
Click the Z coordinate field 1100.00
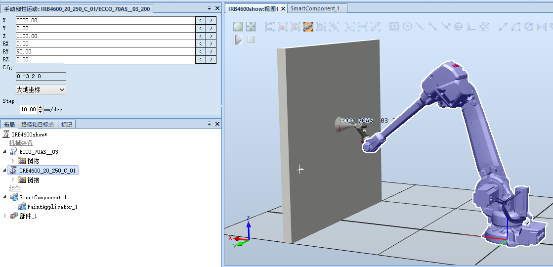tap(105, 36)
